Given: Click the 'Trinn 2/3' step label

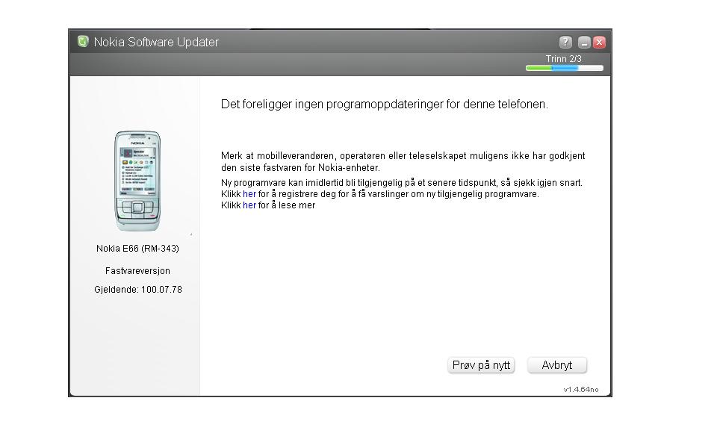Looking at the screenshot, I should 563,58.
